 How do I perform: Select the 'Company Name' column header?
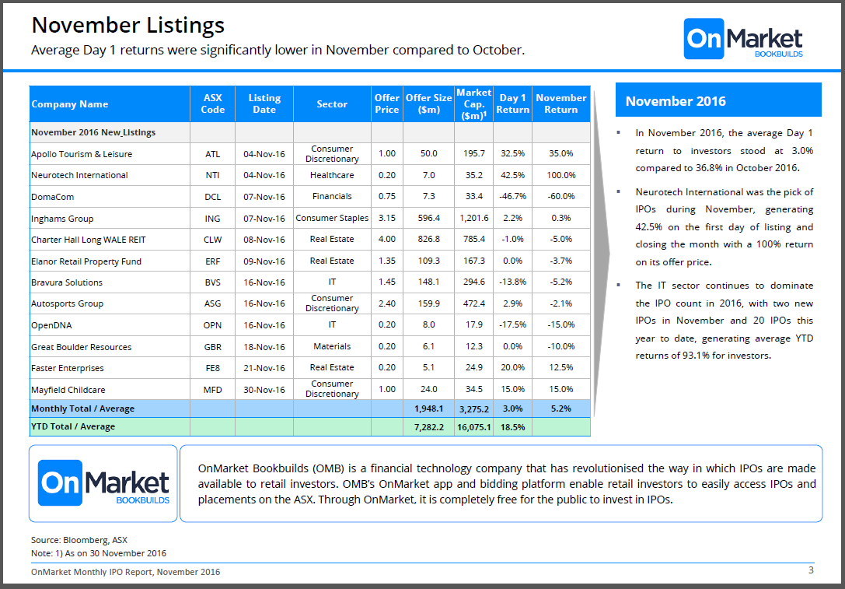pyautogui.click(x=110, y=104)
